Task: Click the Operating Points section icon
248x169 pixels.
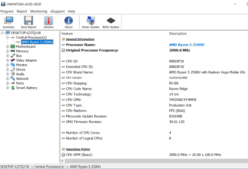Action: coord(63,149)
